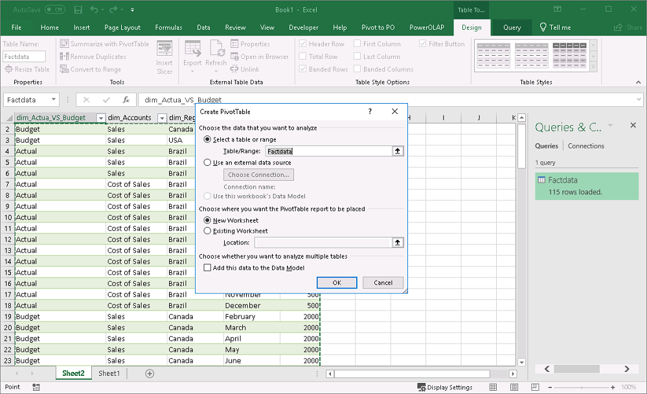
Task: Click Convert to Range tool
Action: click(91, 69)
